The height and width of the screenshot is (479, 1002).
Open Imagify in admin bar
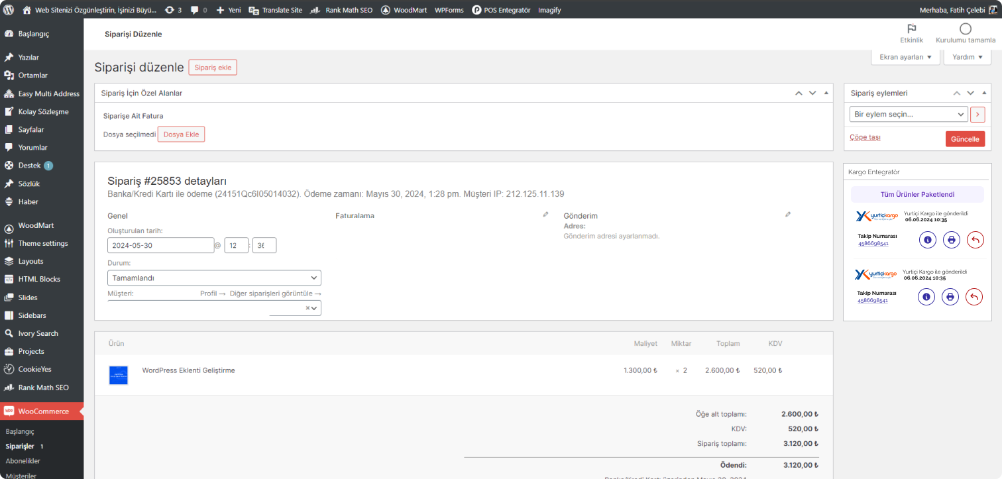coord(549,10)
